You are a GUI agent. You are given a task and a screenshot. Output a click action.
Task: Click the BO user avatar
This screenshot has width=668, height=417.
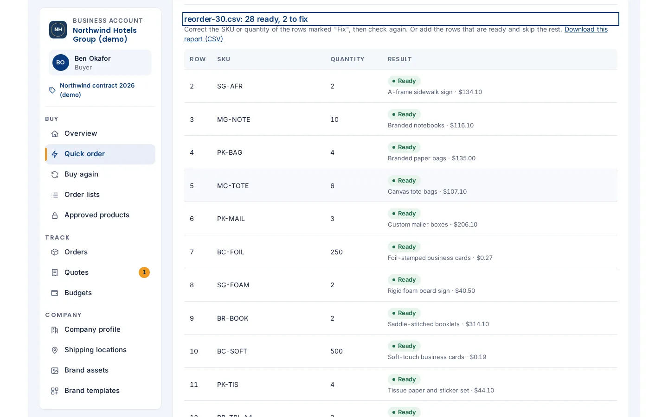coord(61,63)
